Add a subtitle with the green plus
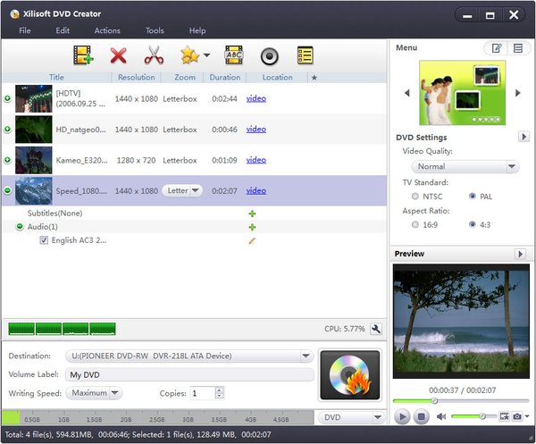This screenshot has height=444, width=536. click(x=252, y=214)
